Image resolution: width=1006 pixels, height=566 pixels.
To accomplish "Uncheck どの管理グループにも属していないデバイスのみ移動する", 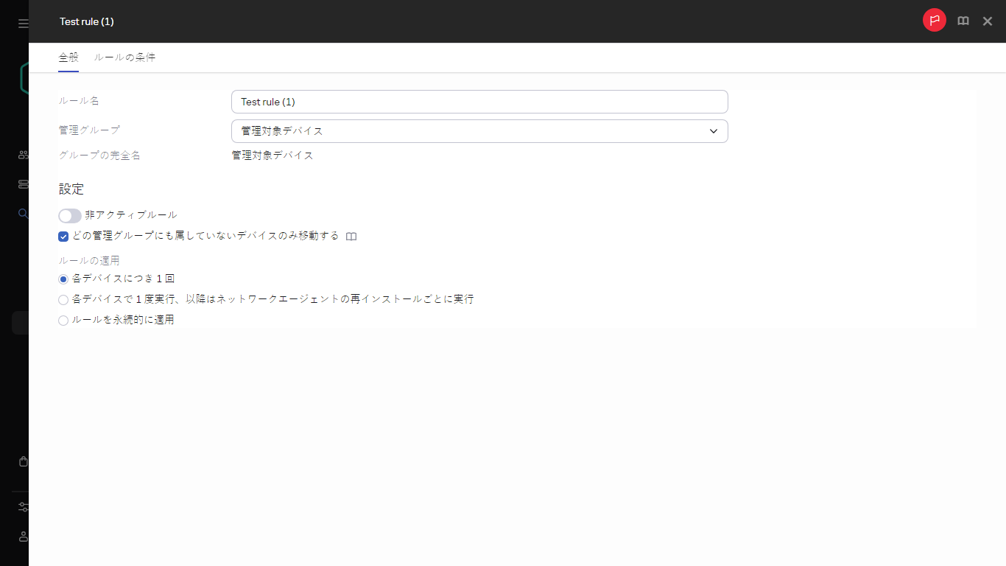I will click(63, 236).
